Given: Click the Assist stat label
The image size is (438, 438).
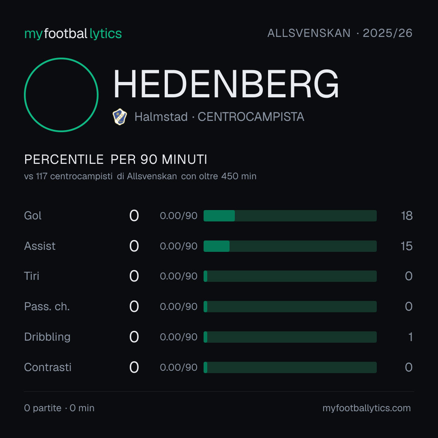Looking at the screenshot, I should pyautogui.click(x=40, y=246).
